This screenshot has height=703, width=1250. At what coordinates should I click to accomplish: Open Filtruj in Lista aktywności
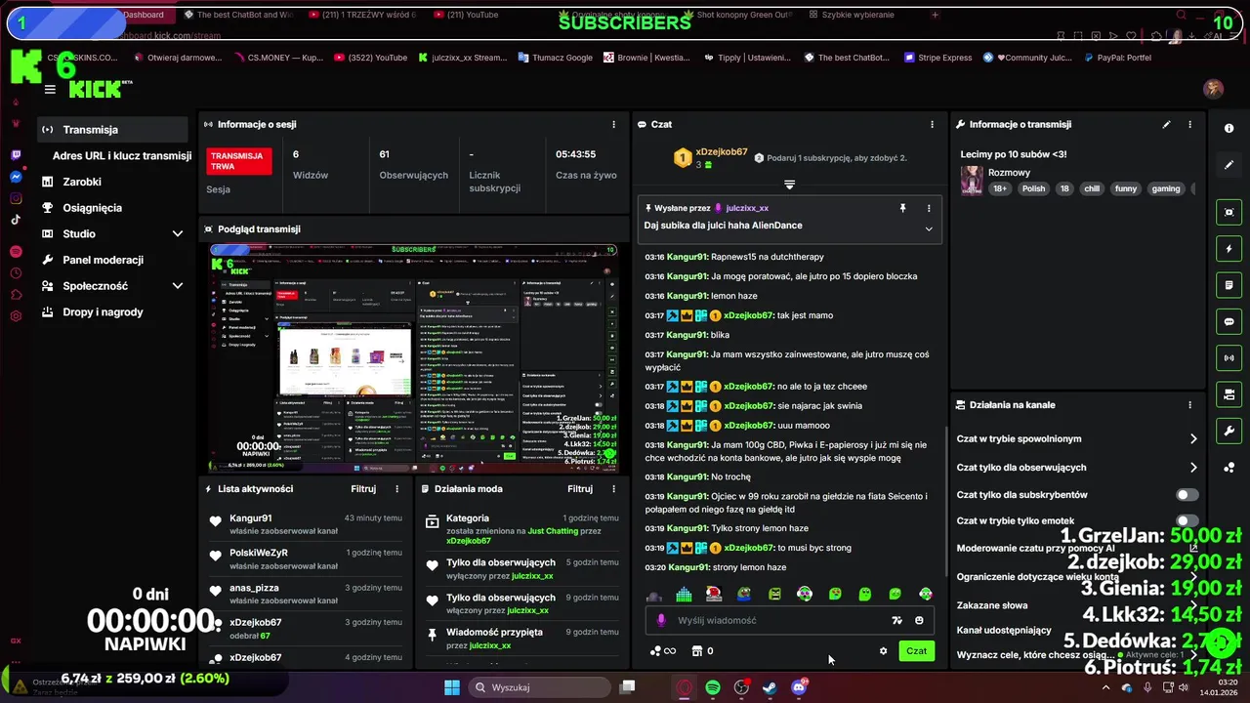[x=363, y=489]
